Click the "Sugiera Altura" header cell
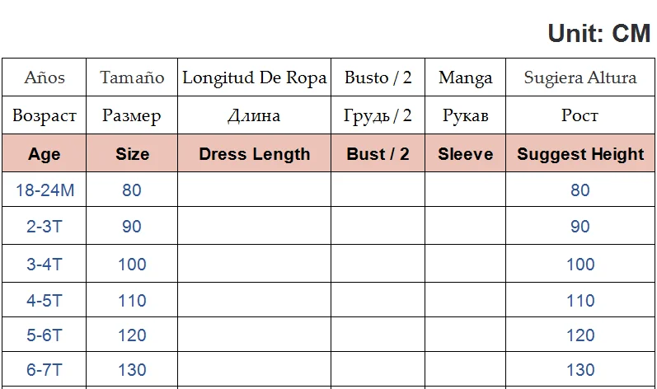657x389 pixels. 580,78
